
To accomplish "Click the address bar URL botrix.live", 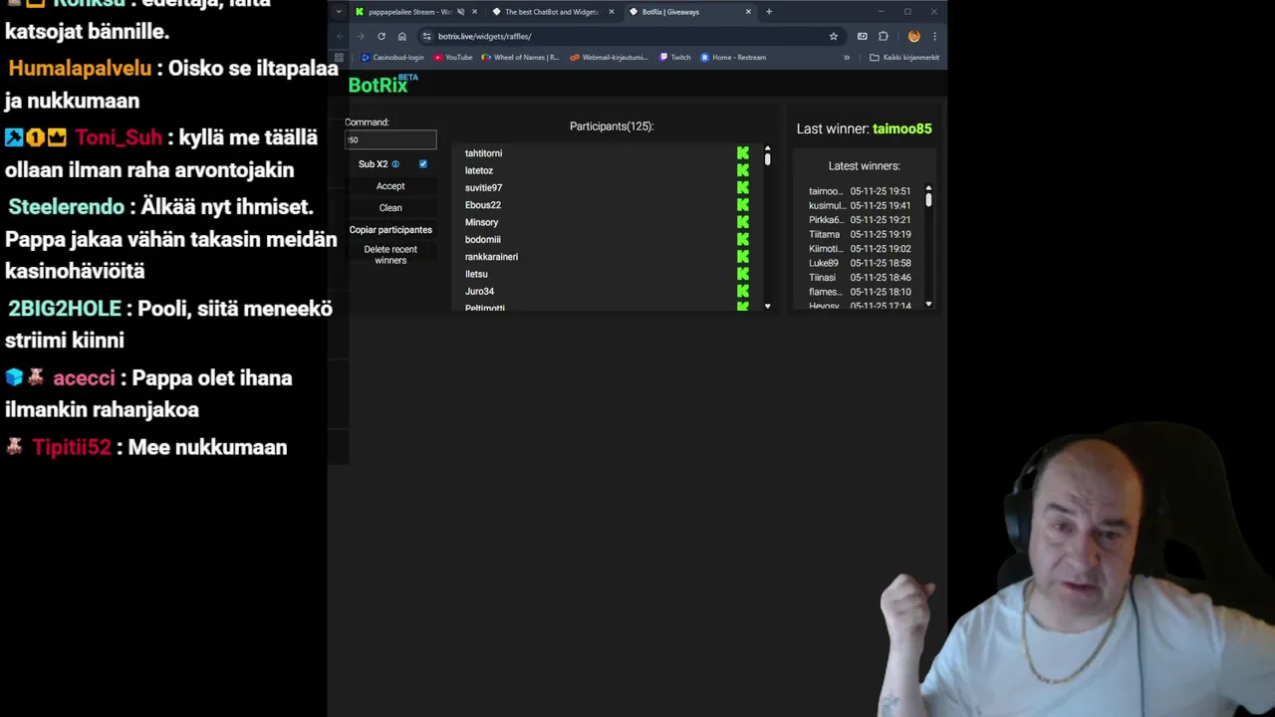I will [484, 36].
